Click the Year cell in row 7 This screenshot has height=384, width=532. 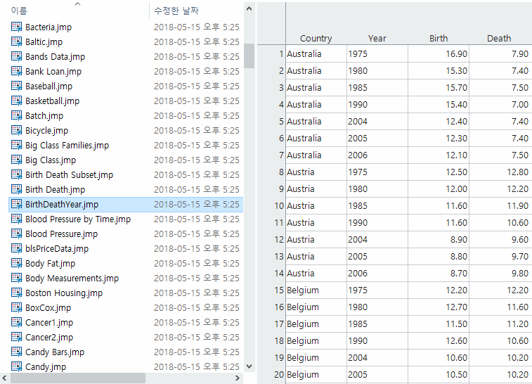coord(377,155)
